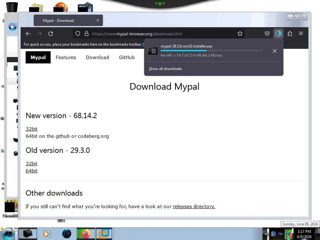Open the Firefox taskbar icon
Viewport: 320px width, 240px height.
coord(86,234)
